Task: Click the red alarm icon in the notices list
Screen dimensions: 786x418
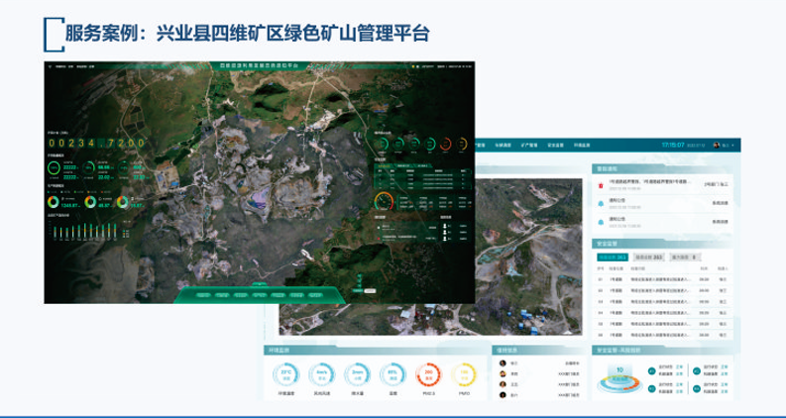Action: point(600,185)
